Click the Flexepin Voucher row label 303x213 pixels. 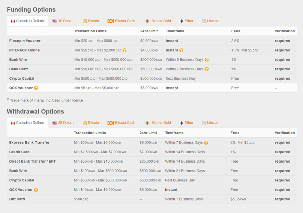(x=25, y=41)
